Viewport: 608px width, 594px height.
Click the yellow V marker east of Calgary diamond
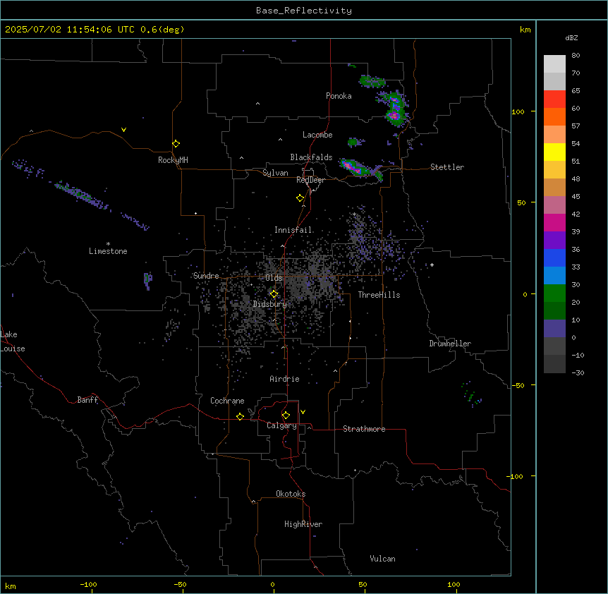point(303,412)
